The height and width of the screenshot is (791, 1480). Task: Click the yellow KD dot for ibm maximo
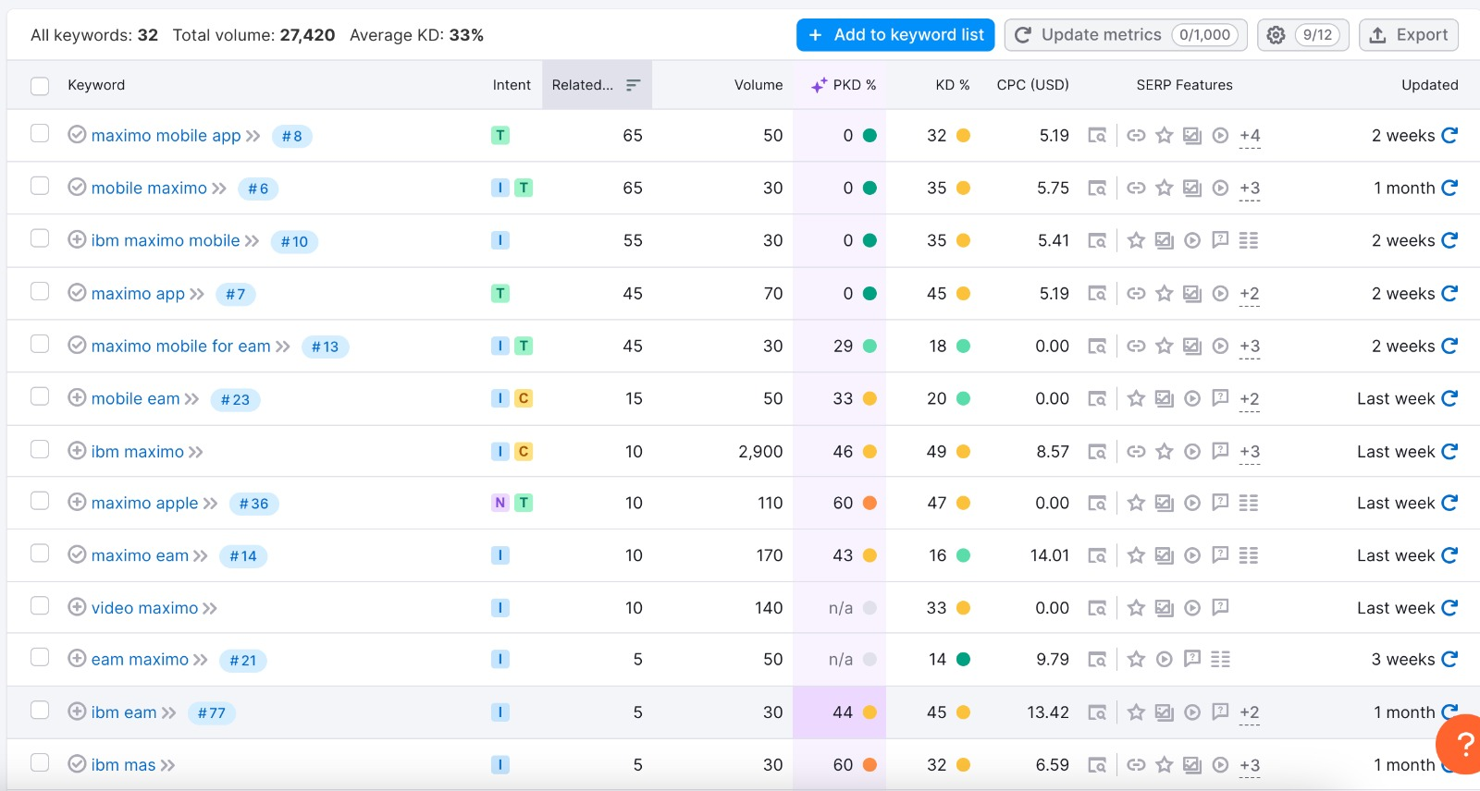pos(963,452)
